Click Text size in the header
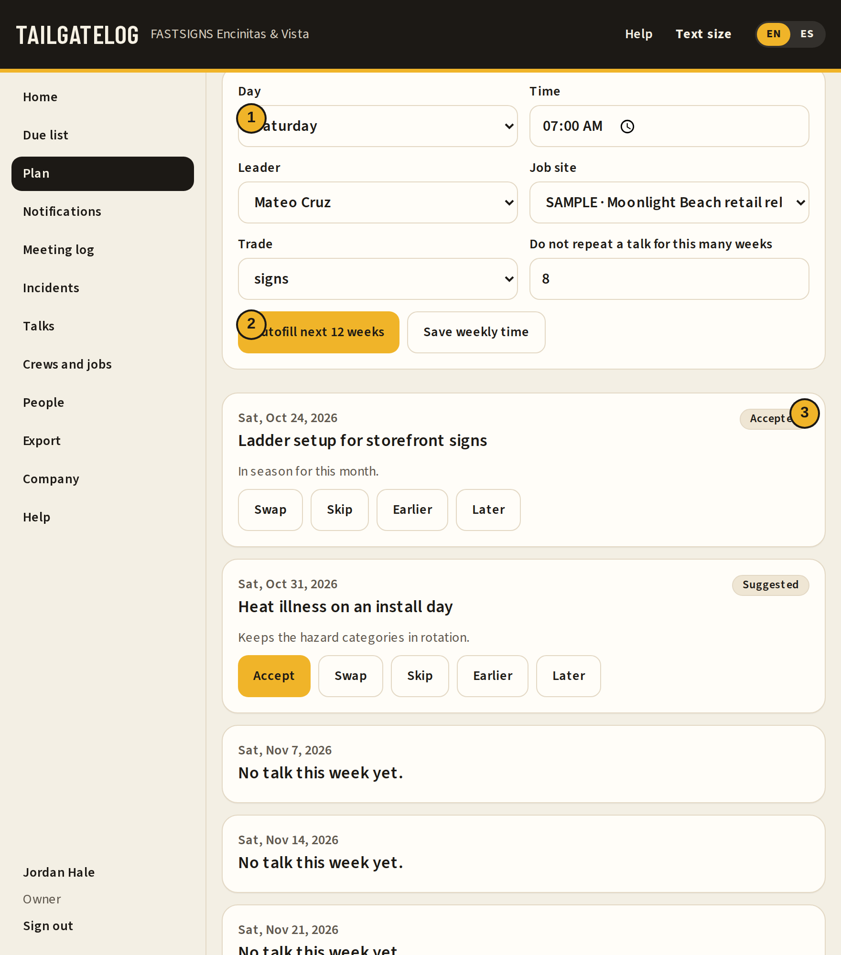The image size is (841, 955). (703, 34)
